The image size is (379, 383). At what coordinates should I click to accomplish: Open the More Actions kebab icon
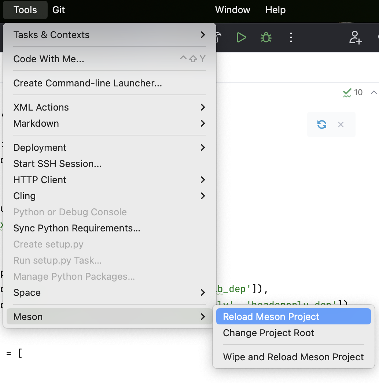(291, 37)
